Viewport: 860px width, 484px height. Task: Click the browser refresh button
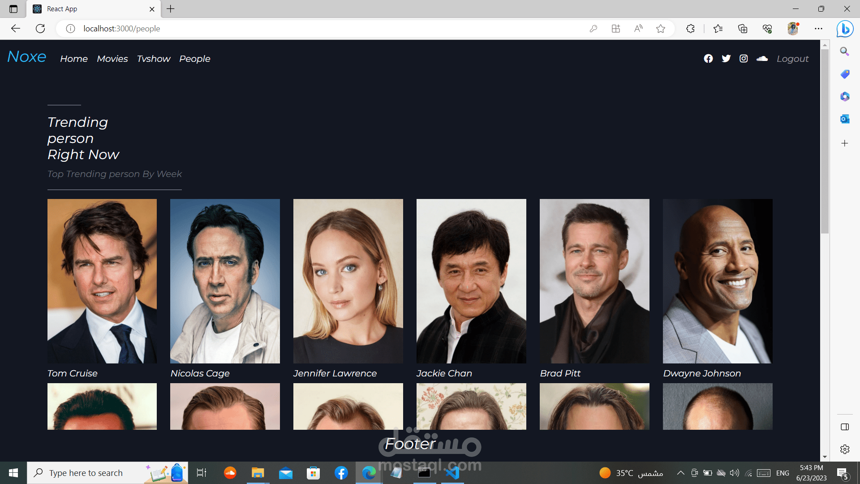coord(40,29)
